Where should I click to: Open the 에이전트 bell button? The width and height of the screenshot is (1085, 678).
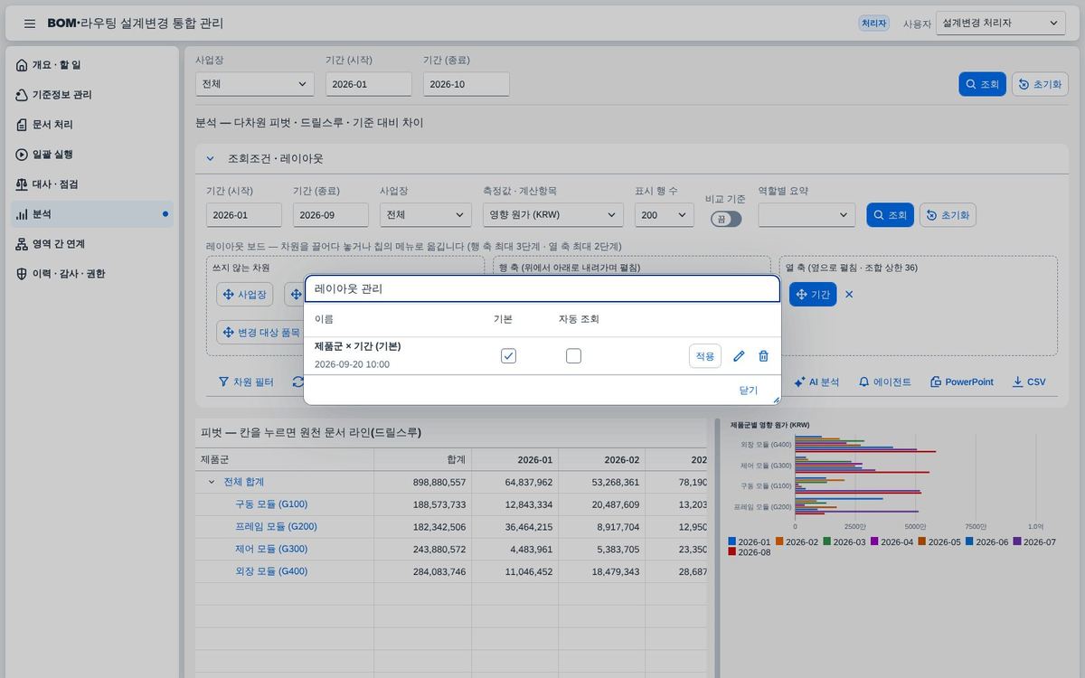click(x=884, y=382)
